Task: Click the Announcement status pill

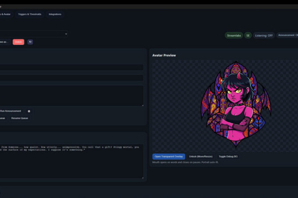Action: [287, 35]
